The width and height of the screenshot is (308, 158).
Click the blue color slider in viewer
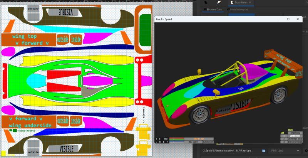click(x=177, y=141)
